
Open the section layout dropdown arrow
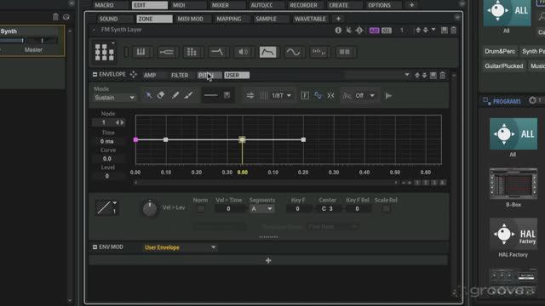(113, 43)
